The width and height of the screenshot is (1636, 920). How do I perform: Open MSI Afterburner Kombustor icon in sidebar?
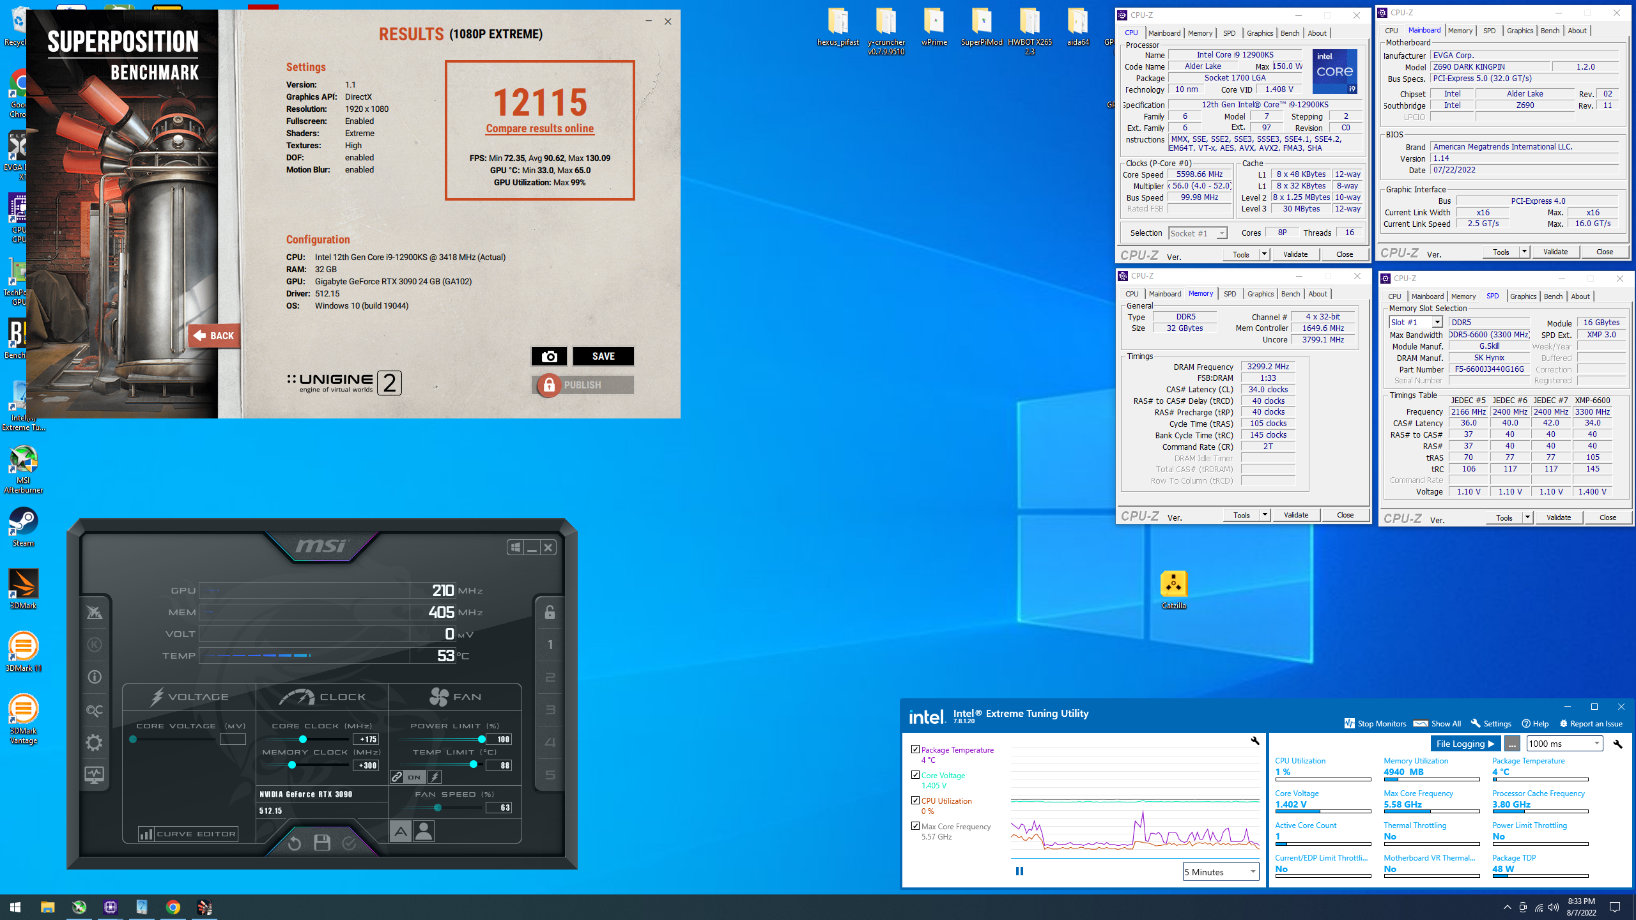(x=95, y=613)
